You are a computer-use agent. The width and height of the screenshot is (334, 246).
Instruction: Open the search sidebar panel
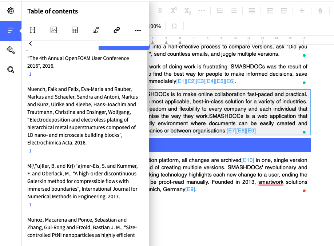click(x=11, y=70)
